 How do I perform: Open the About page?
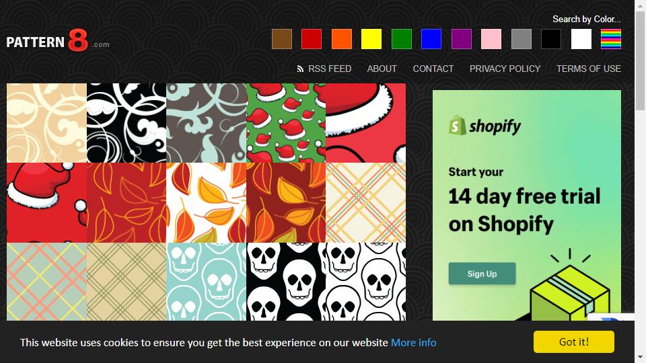[382, 69]
